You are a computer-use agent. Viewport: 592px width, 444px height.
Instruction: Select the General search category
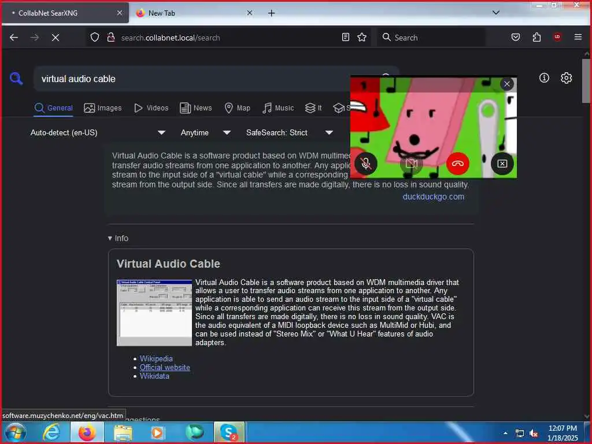[53, 108]
